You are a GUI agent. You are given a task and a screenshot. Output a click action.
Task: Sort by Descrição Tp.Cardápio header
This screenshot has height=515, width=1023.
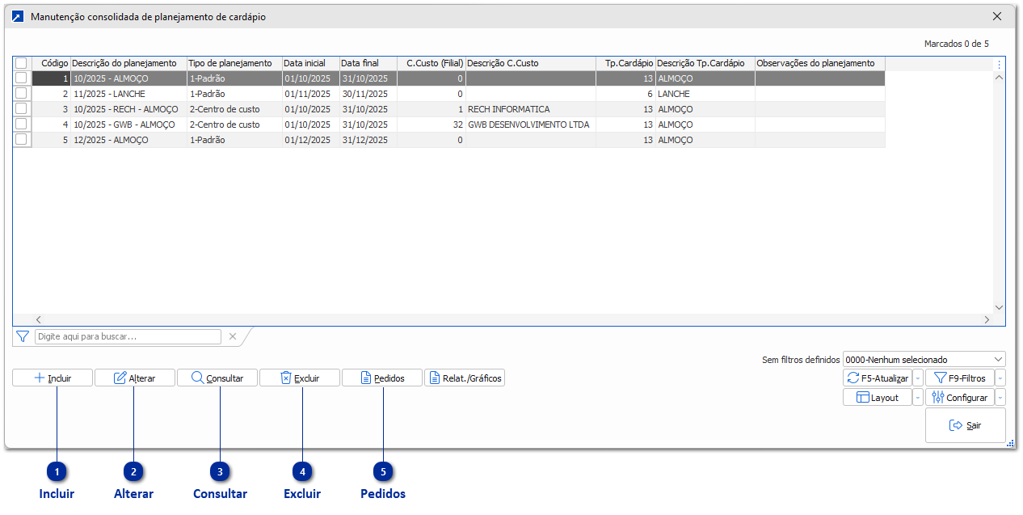(x=705, y=63)
